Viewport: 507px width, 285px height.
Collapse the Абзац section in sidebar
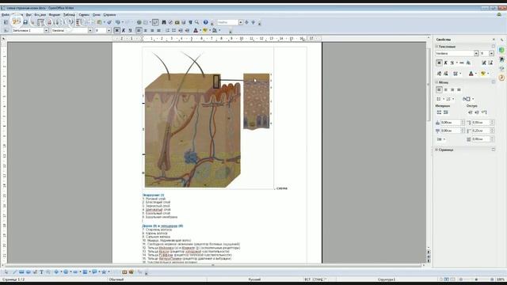(436, 82)
